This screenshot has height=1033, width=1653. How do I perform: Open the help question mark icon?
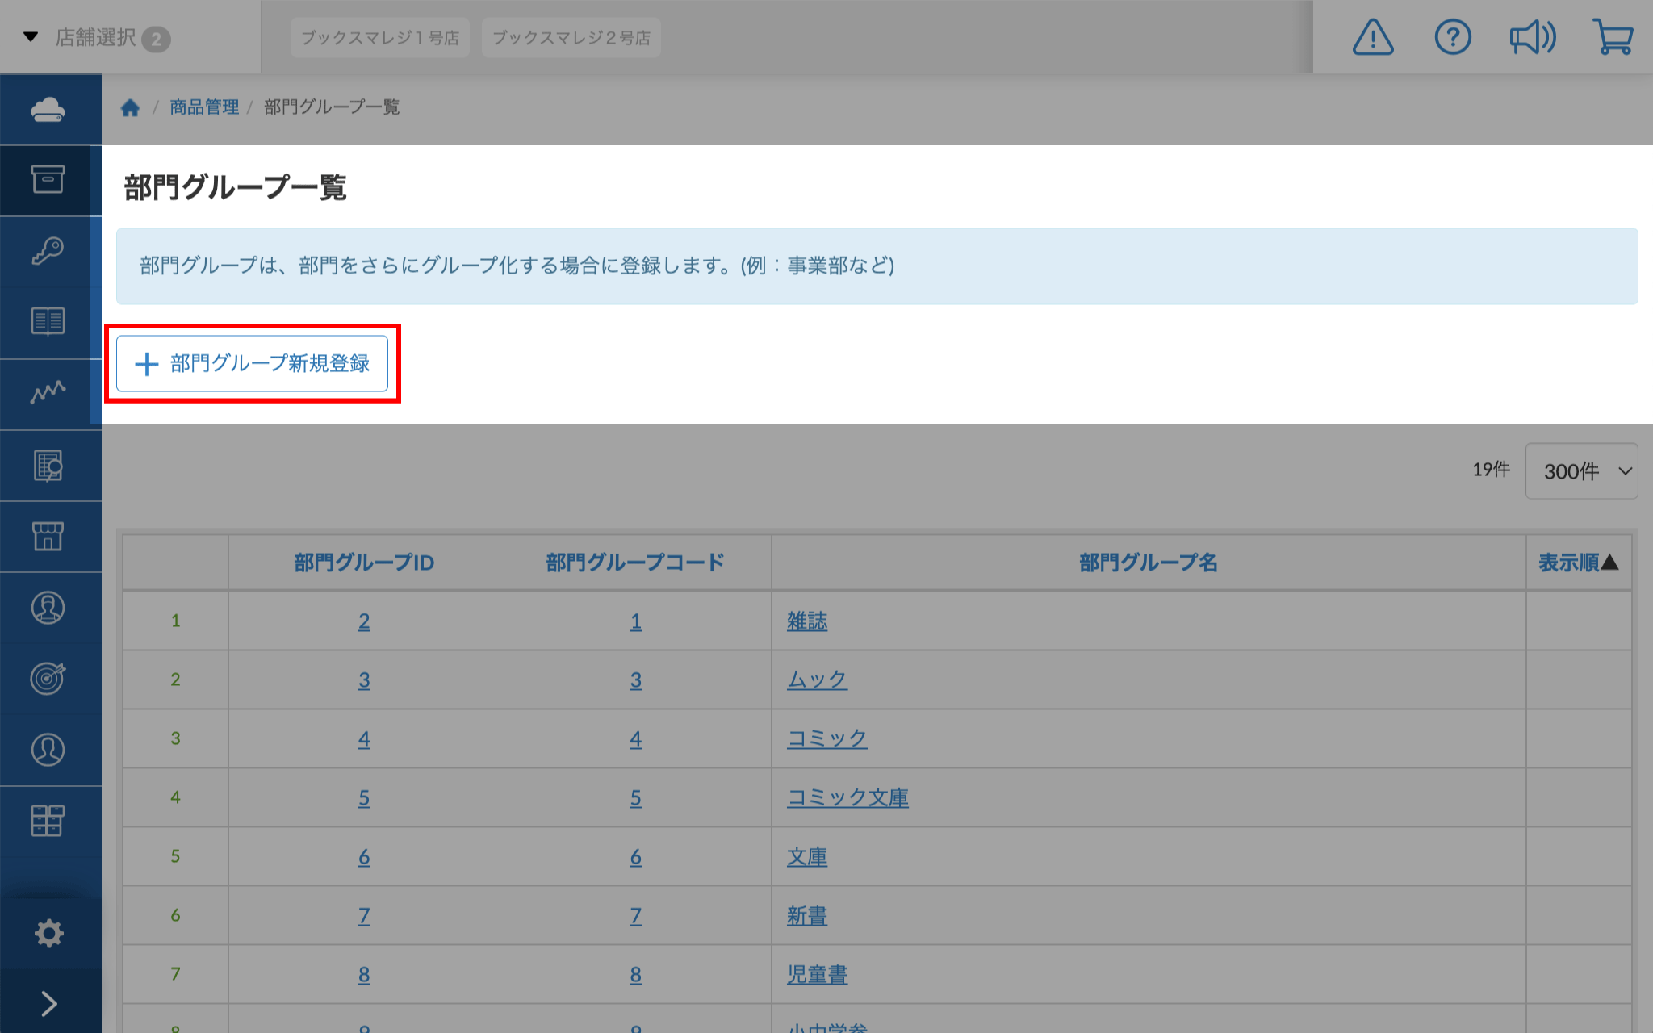coord(1453,37)
